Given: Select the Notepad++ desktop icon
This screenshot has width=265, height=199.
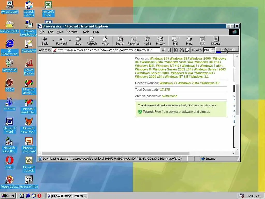Looking at the screenshot, I should (29, 46).
